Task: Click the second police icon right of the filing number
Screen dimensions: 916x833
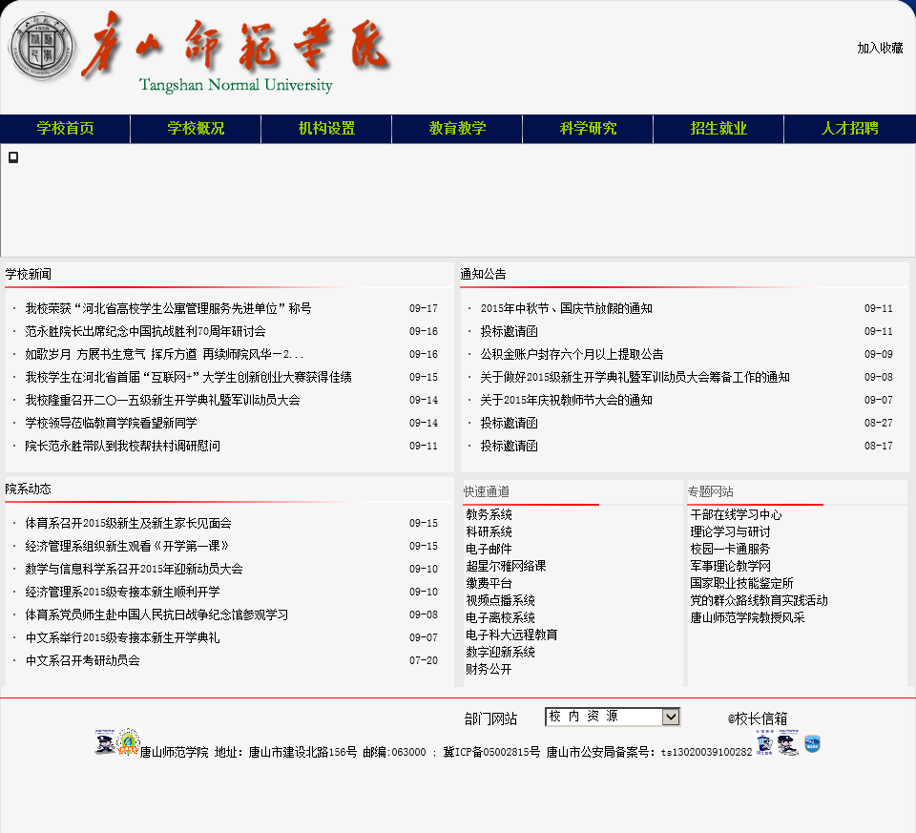Action: 788,742
